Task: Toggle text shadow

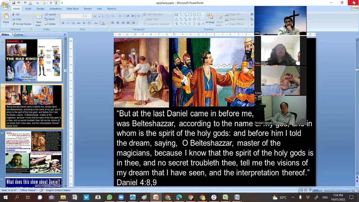Action: [84, 23]
